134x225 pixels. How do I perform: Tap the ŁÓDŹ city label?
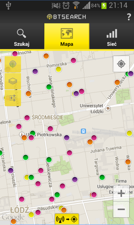coord(20,210)
